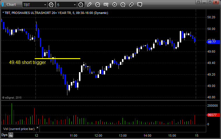The height and width of the screenshot is (139, 221).
Task: Click the 48.80 price axis label
Action: pyautogui.click(x=211, y=97)
